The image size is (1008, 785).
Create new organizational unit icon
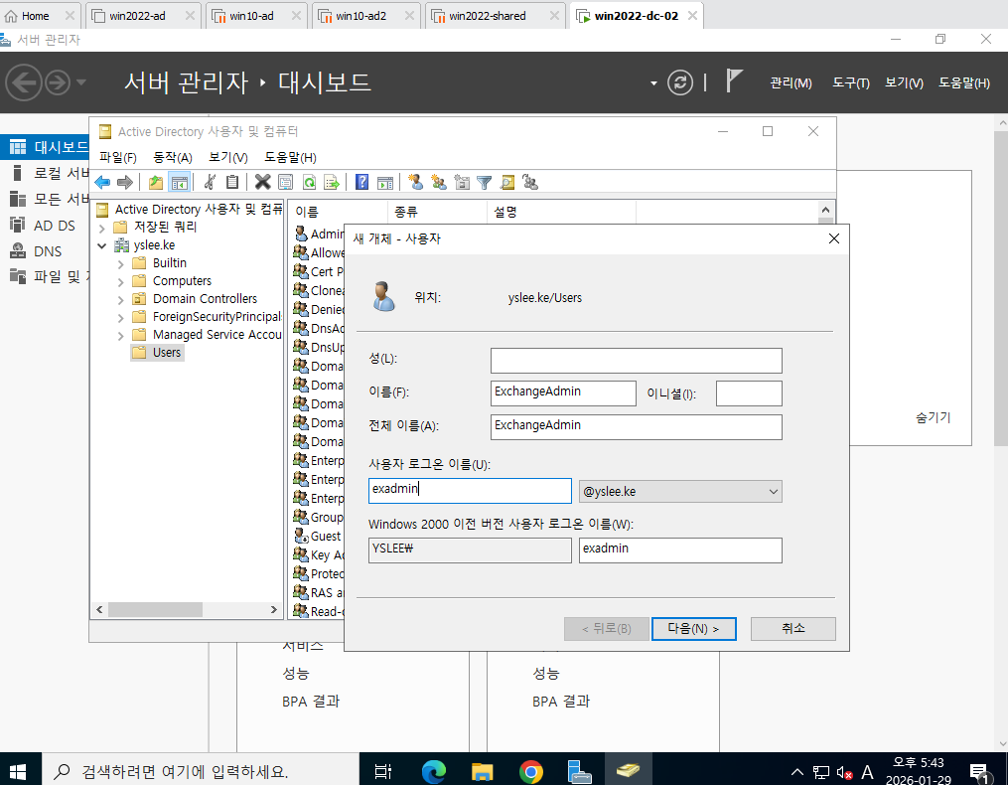coord(462,182)
